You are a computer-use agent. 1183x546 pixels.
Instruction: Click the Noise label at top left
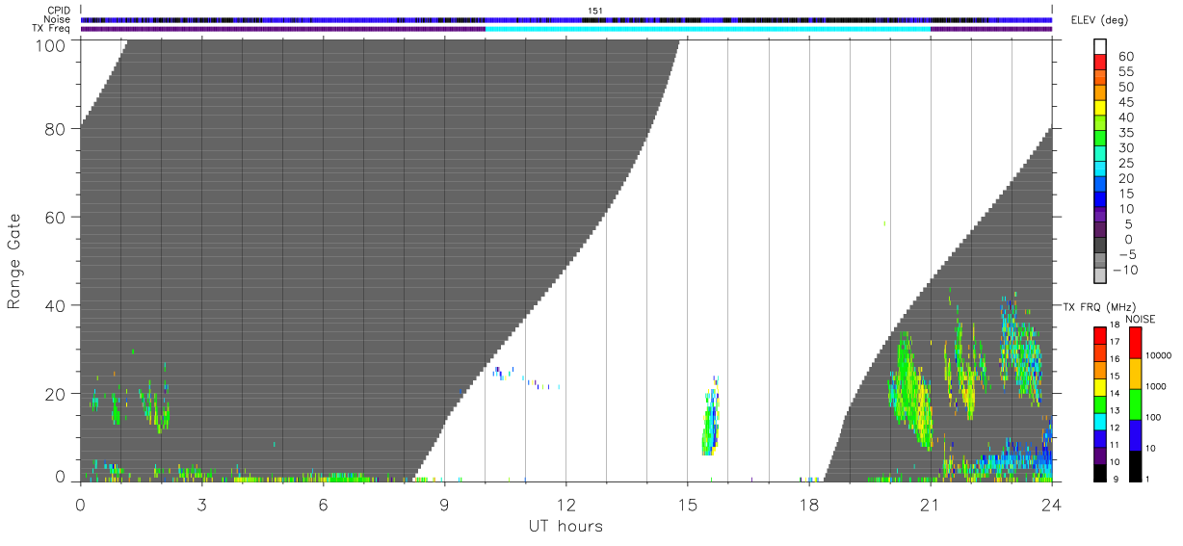click(58, 19)
